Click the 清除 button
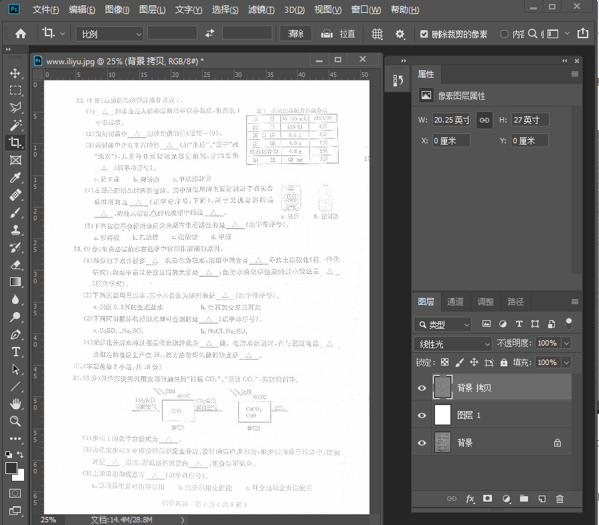 [296, 33]
